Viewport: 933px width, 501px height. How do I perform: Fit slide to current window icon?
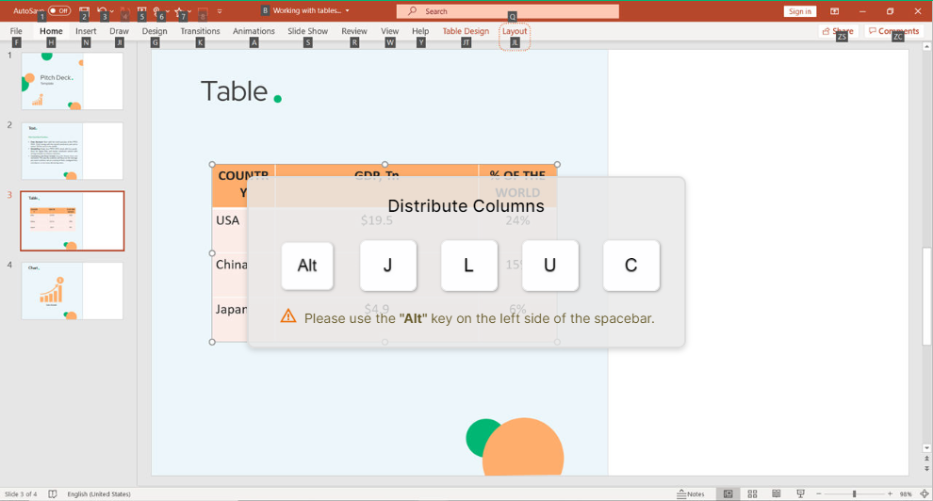[925, 493]
